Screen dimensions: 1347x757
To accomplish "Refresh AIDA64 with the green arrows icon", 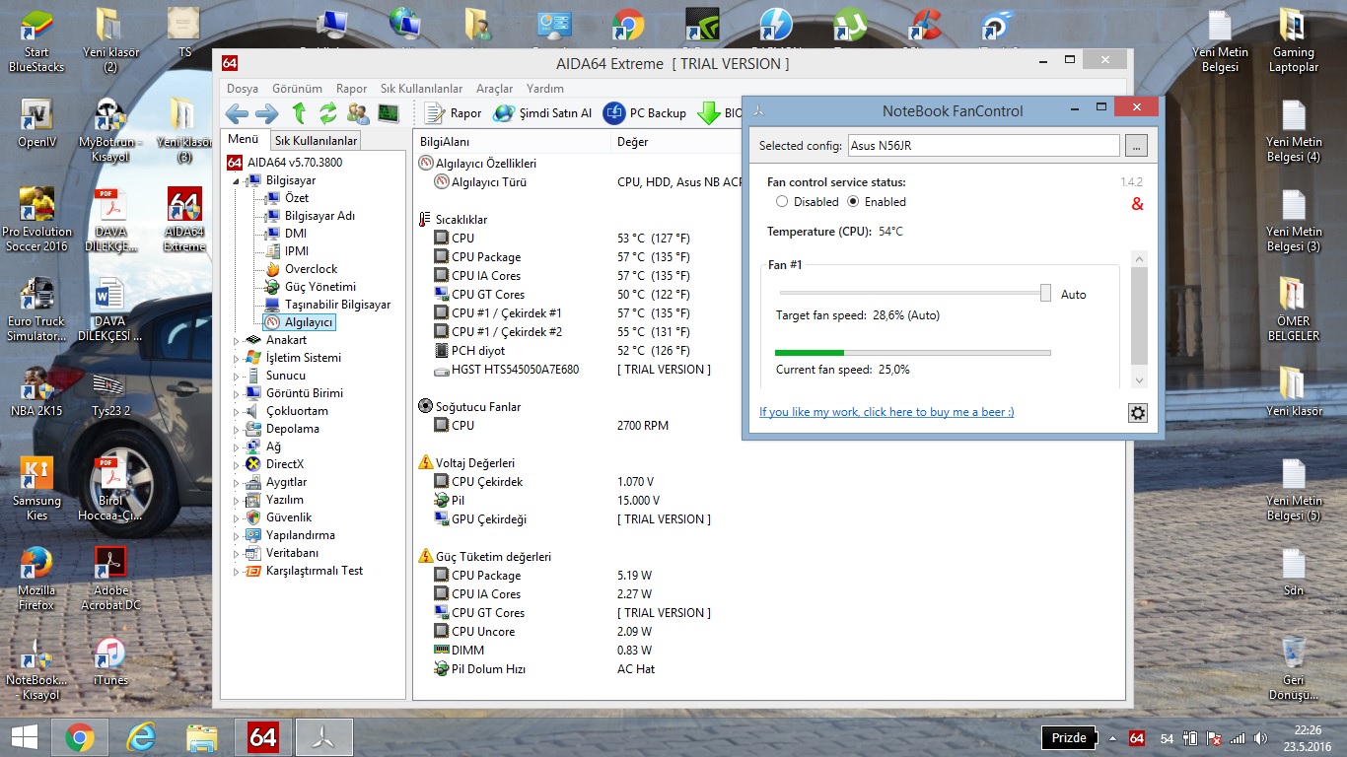I will [x=327, y=113].
